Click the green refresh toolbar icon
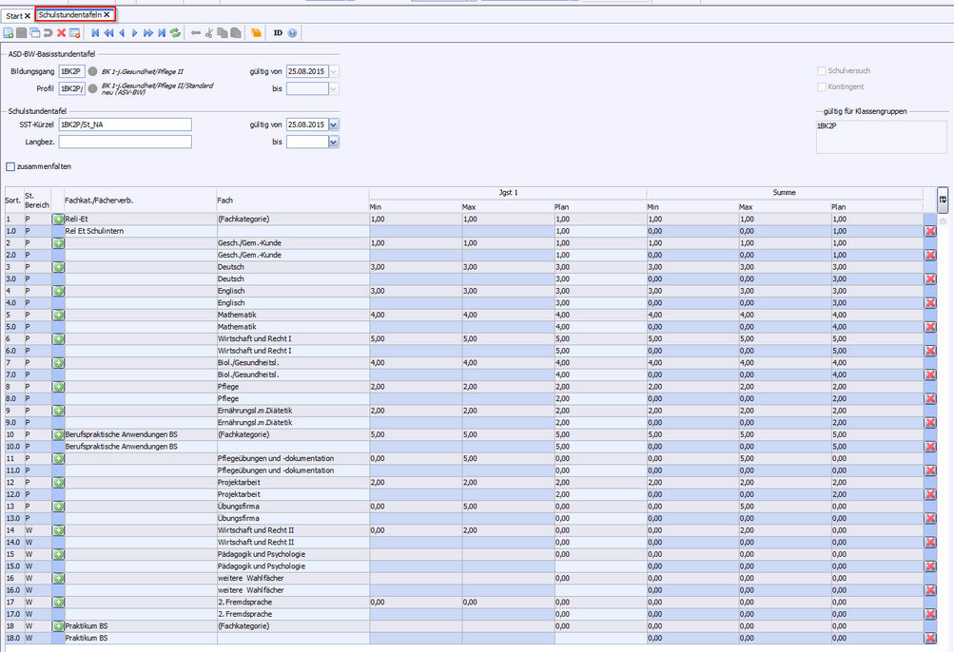Viewport: 954px width, 652px height. pos(175,33)
